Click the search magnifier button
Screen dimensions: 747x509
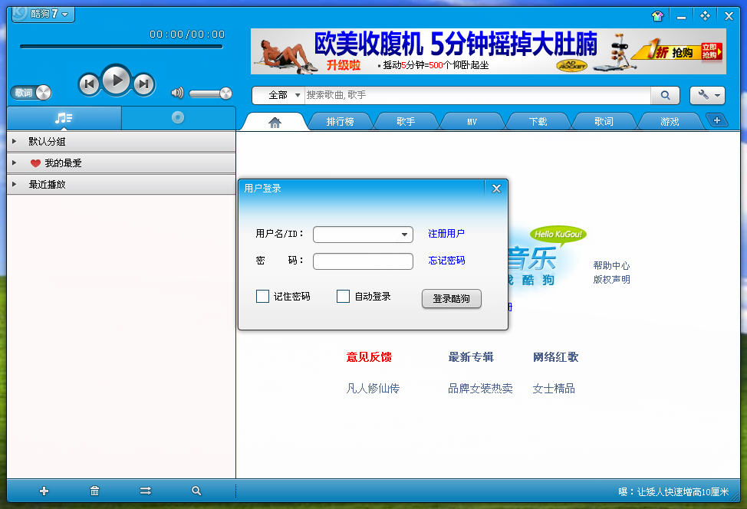[x=666, y=95]
